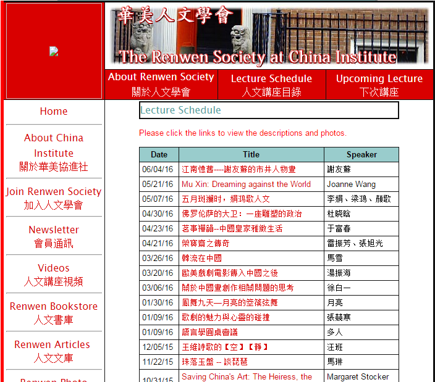
Task: Go to the Home sidebar link
Action: tap(54, 111)
